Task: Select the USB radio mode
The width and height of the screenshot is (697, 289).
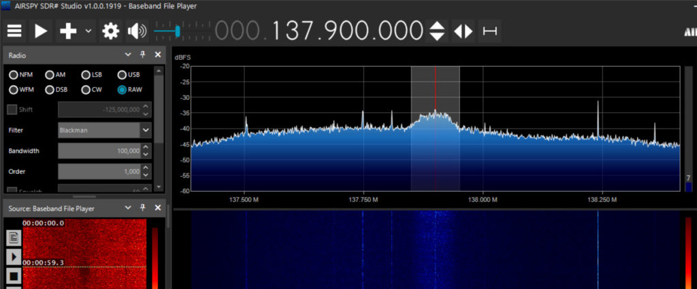Action: tap(123, 75)
